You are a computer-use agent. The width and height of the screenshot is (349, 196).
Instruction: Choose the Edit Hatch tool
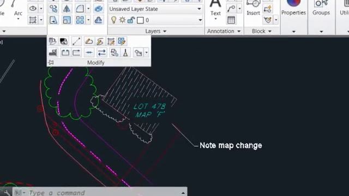click(x=111, y=41)
